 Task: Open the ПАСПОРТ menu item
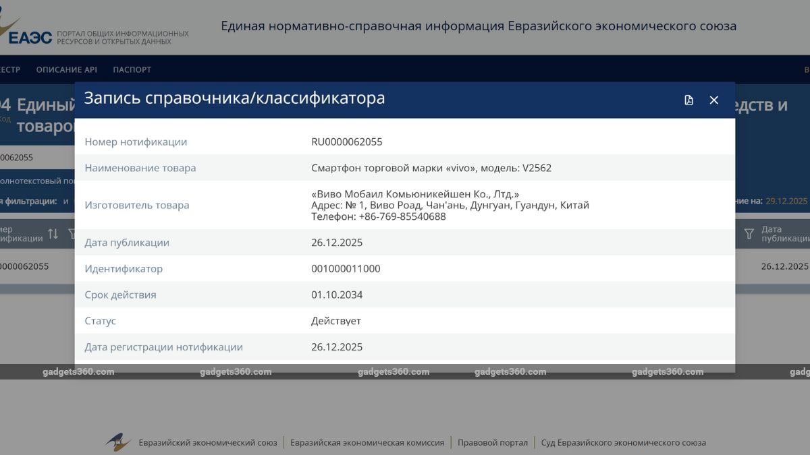click(132, 69)
